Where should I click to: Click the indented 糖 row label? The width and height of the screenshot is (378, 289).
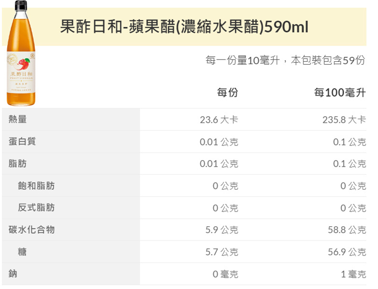[x=22, y=252]
